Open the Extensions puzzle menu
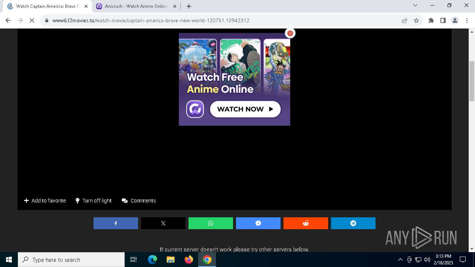 pyautogui.click(x=431, y=20)
